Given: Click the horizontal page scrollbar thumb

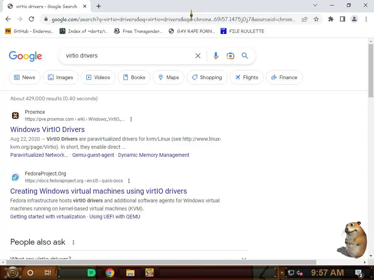Looking at the screenshot, I should (161, 262).
